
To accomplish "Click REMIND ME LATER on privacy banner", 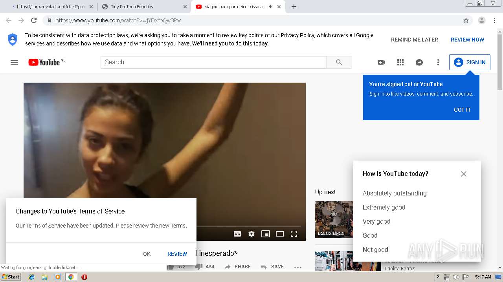I will [x=415, y=40].
